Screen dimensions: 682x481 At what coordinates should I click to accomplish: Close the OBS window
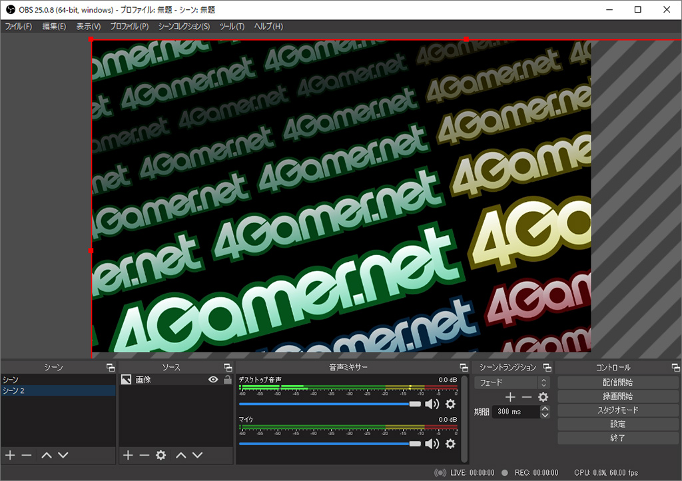(x=666, y=9)
